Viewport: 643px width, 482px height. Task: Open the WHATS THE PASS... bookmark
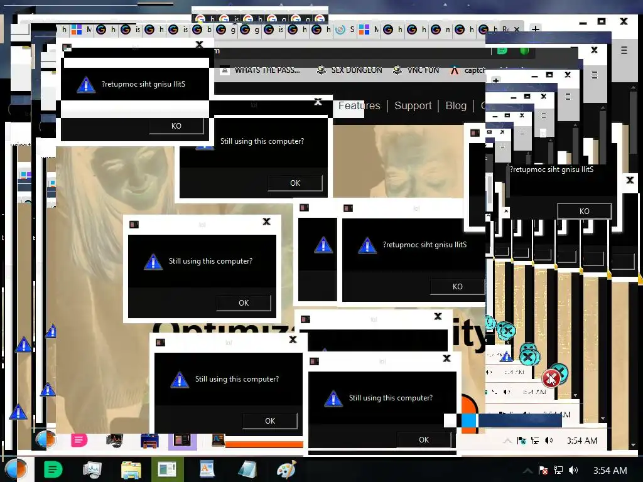tap(261, 70)
